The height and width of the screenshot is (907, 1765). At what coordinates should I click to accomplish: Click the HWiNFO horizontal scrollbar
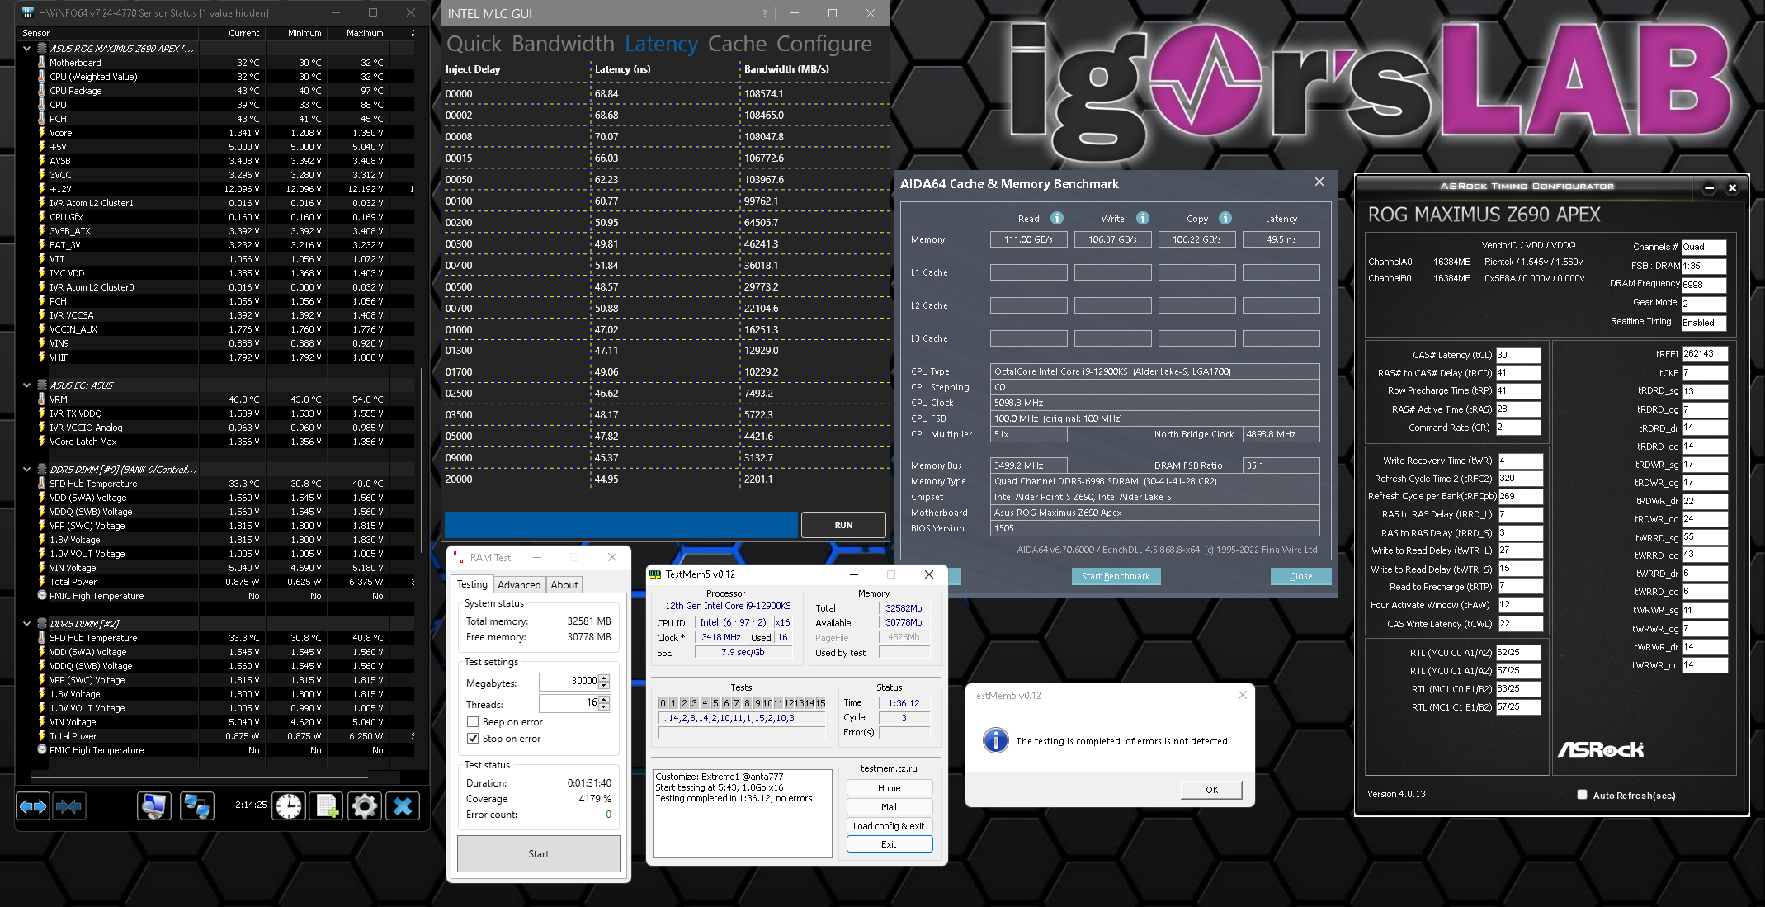pos(199,777)
